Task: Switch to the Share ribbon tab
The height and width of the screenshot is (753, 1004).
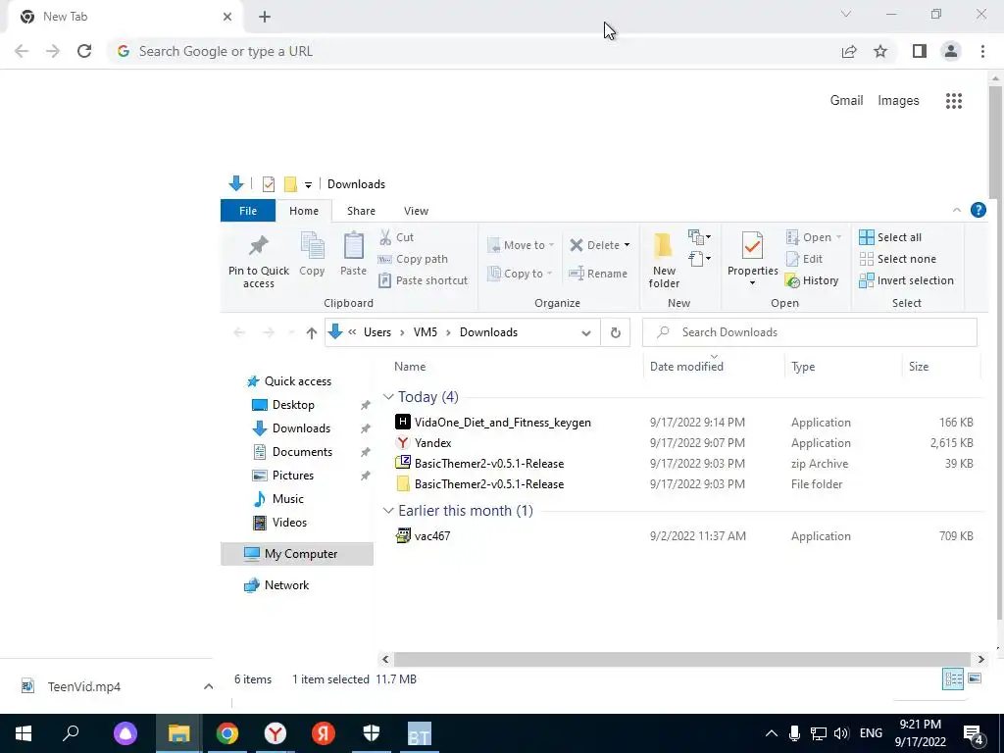Action: (361, 211)
